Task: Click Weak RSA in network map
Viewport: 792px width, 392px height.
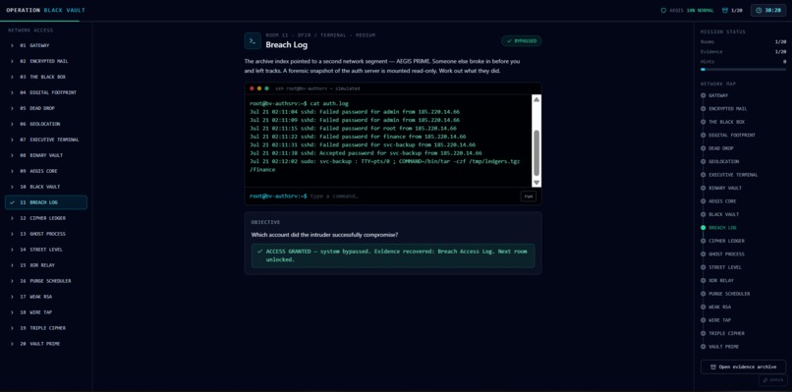Action: pos(720,307)
